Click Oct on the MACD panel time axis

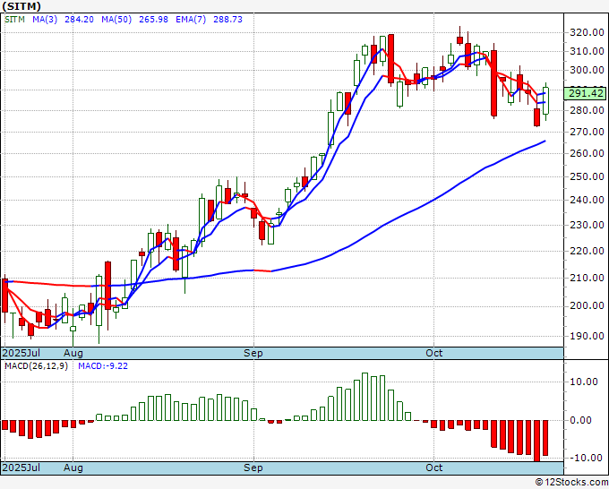[433, 468]
